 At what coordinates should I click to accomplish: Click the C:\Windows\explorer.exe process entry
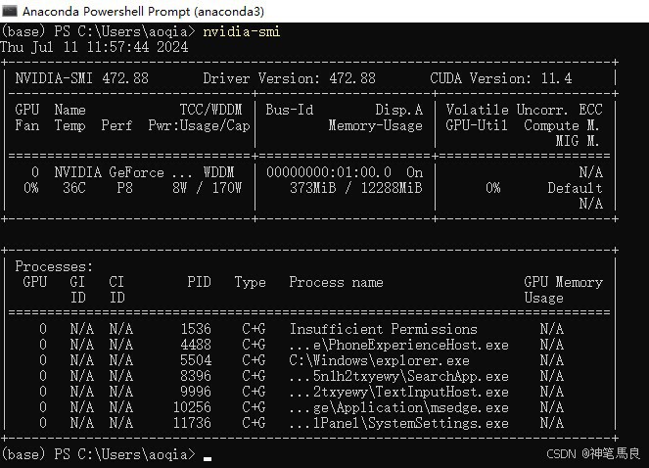[380, 360]
